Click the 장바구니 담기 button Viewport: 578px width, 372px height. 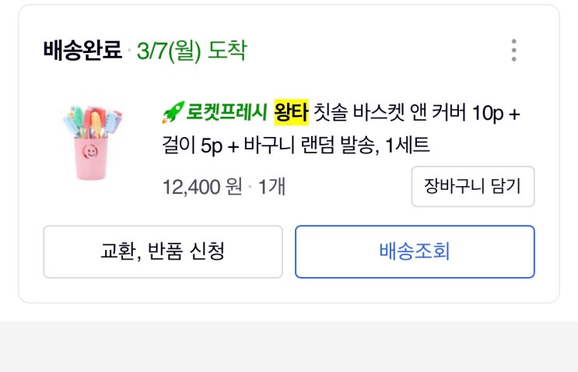472,187
